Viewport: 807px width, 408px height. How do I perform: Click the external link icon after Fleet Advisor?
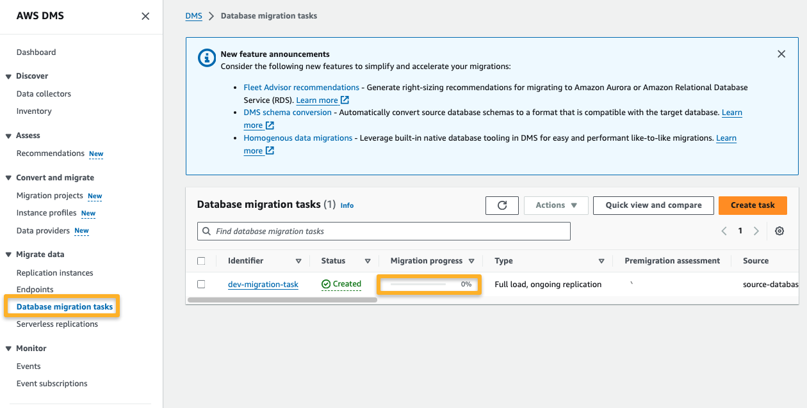[345, 100]
